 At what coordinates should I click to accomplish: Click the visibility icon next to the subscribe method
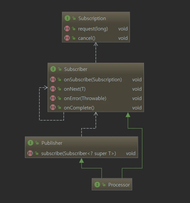click(x=37, y=153)
